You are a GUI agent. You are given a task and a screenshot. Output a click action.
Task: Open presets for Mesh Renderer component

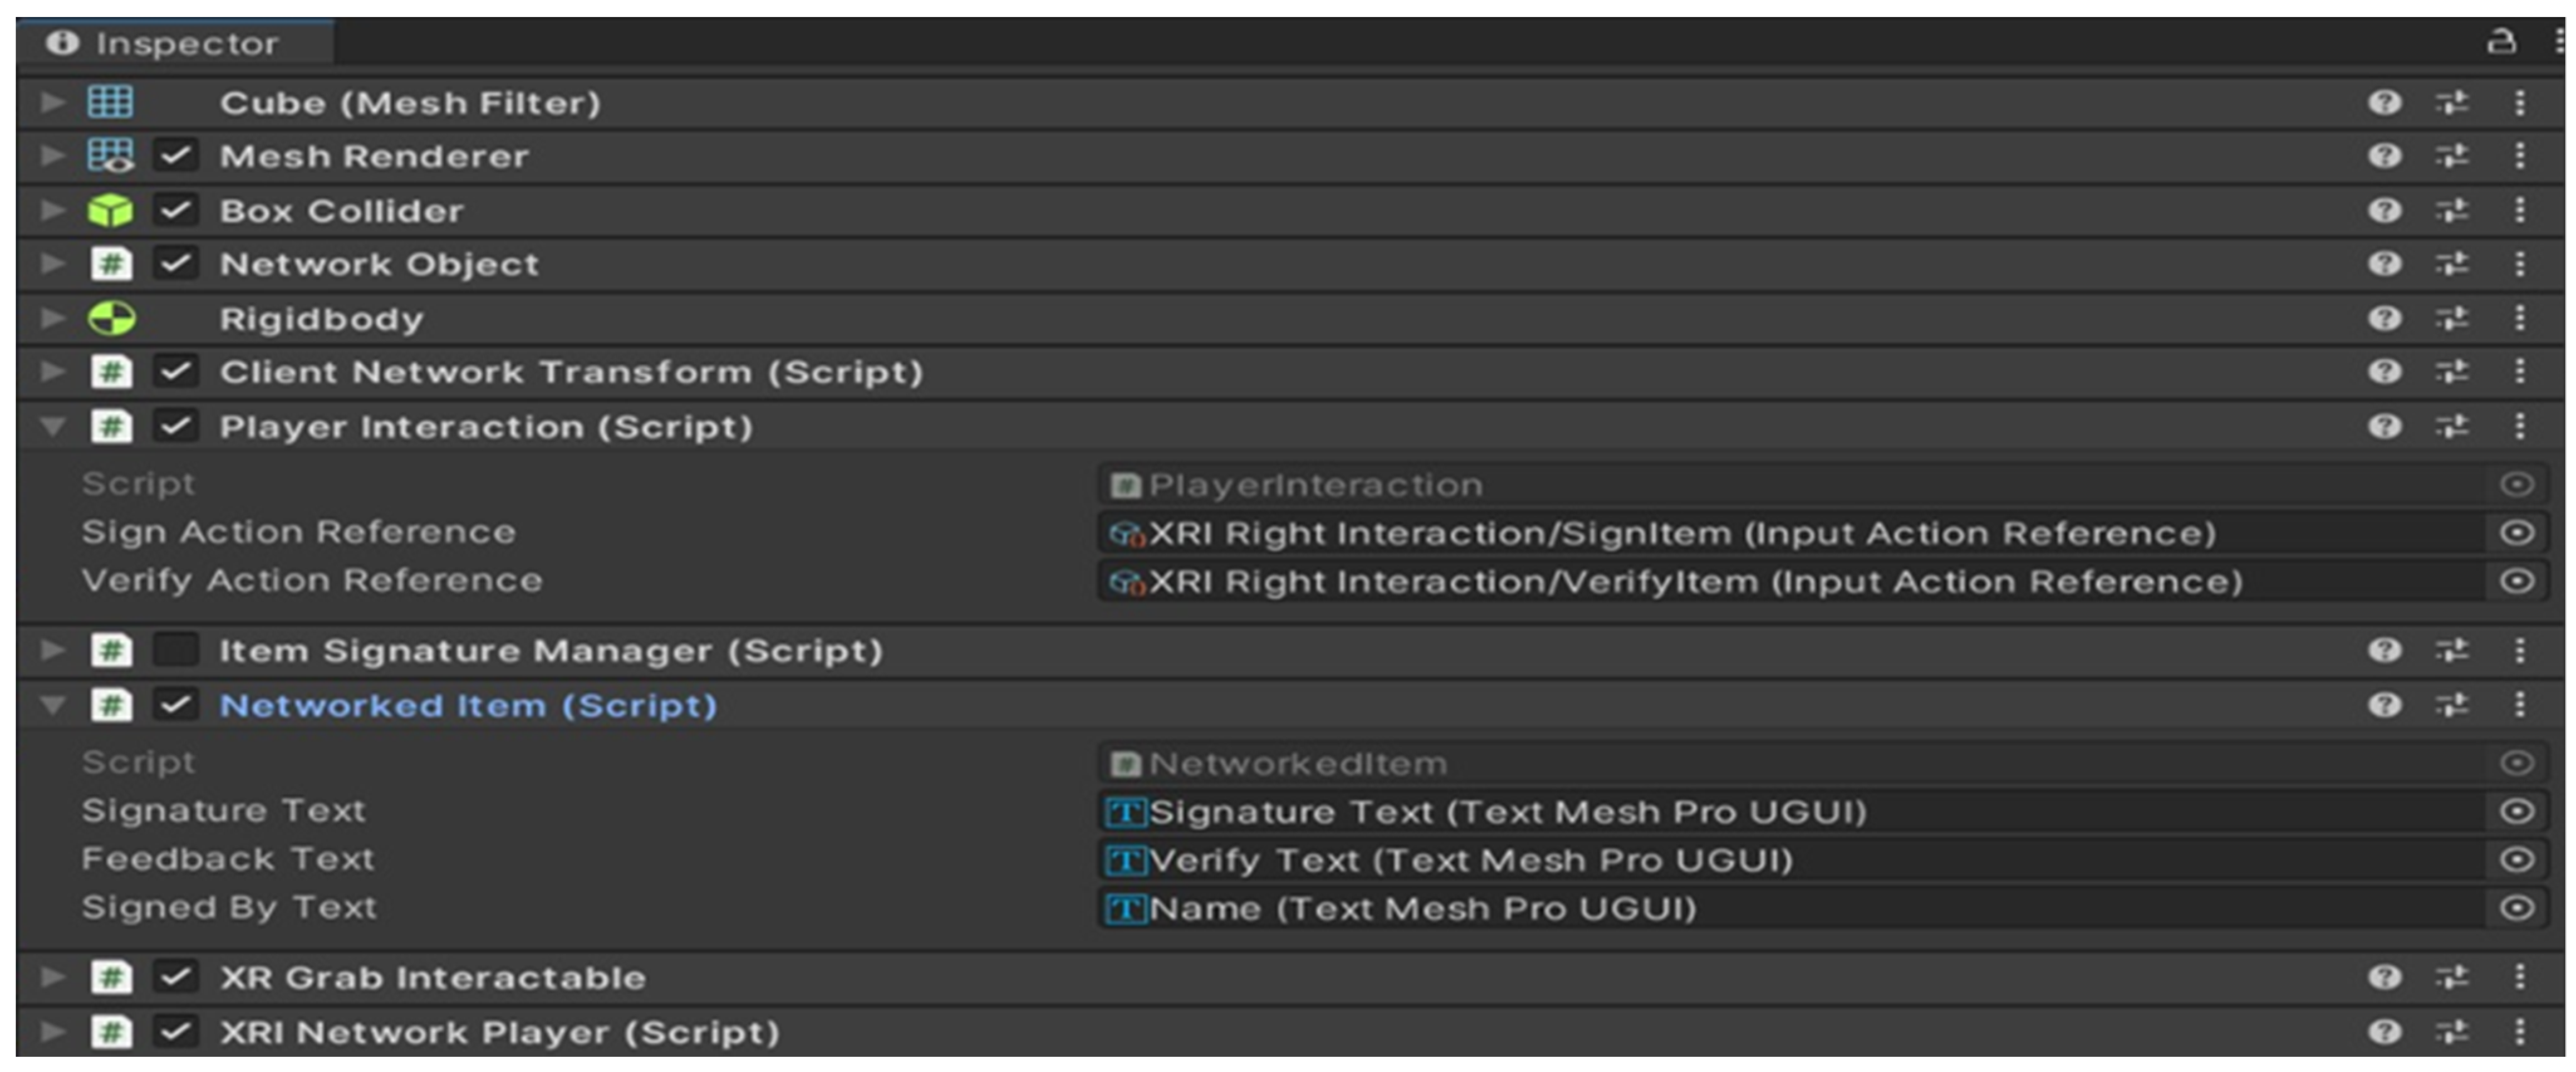coord(2452,156)
